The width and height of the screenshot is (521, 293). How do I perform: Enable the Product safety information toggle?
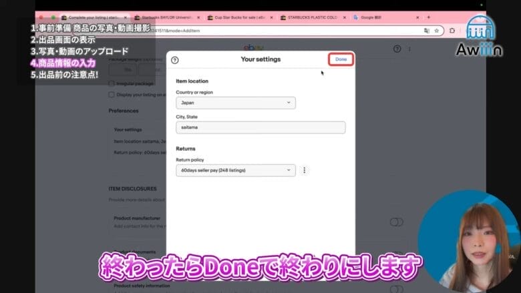[396, 289]
